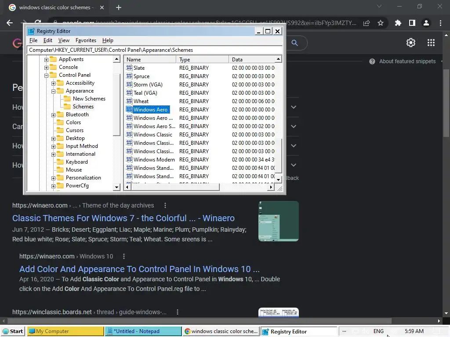
Task: Switch to Untitled - Notepad taskbar button
Action: tap(143, 331)
